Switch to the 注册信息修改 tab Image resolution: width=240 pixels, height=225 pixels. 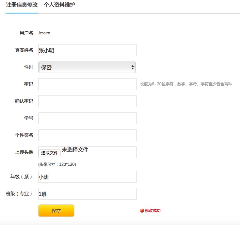[22, 5]
